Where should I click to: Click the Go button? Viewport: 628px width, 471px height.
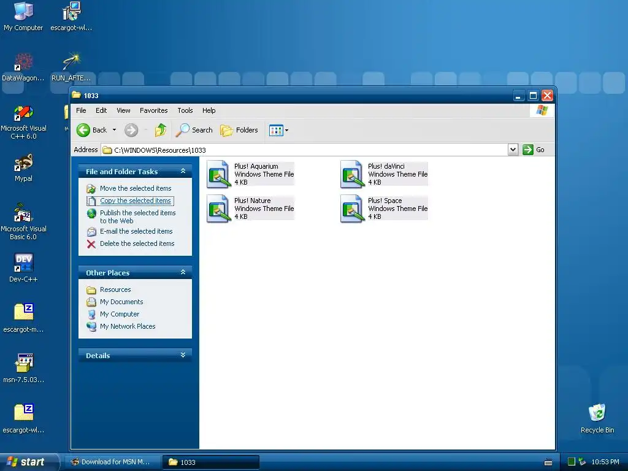pos(534,150)
